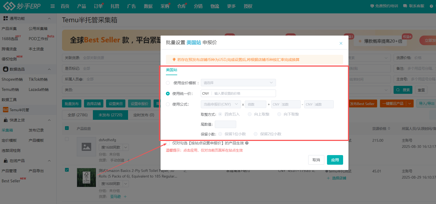Click the dsfvdfvsfg placeholder product image
The width and height of the screenshot is (436, 204).
point(86,147)
